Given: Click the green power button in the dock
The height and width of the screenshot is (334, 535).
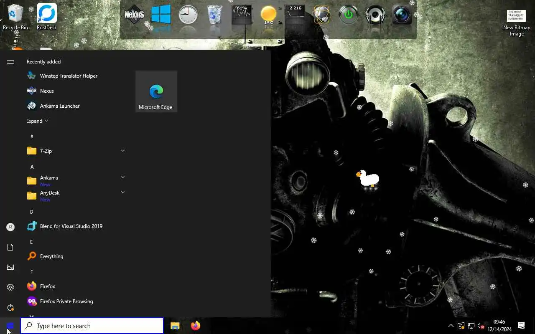Looking at the screenshot, I should (349, 15).
